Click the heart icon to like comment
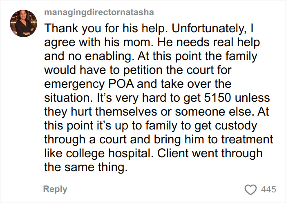The width and height of the screenshot is (286, 203). click(x=250, y=189)
